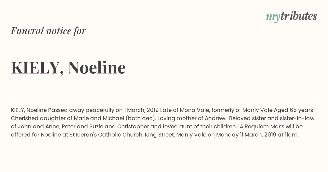The width and height of the screenshot is (328, 172).
Task: Click the green 'my' part of logo
Action: click(273, 17)
